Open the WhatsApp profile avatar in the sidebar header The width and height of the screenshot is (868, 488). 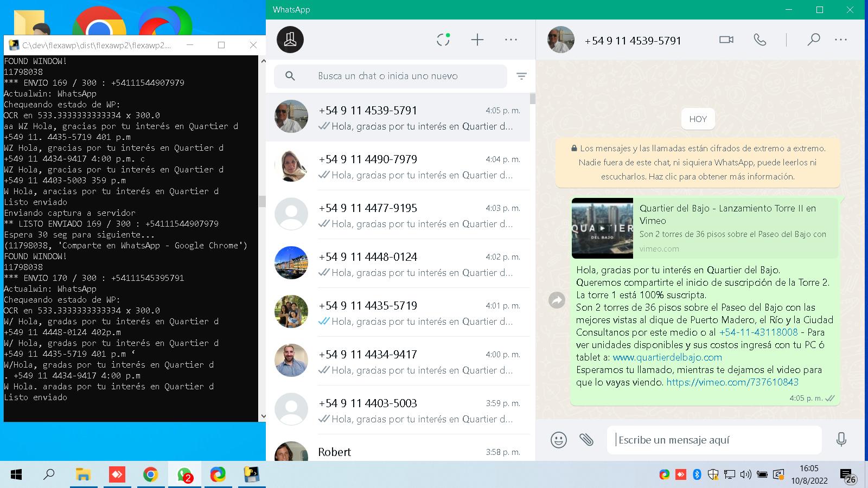290,40
